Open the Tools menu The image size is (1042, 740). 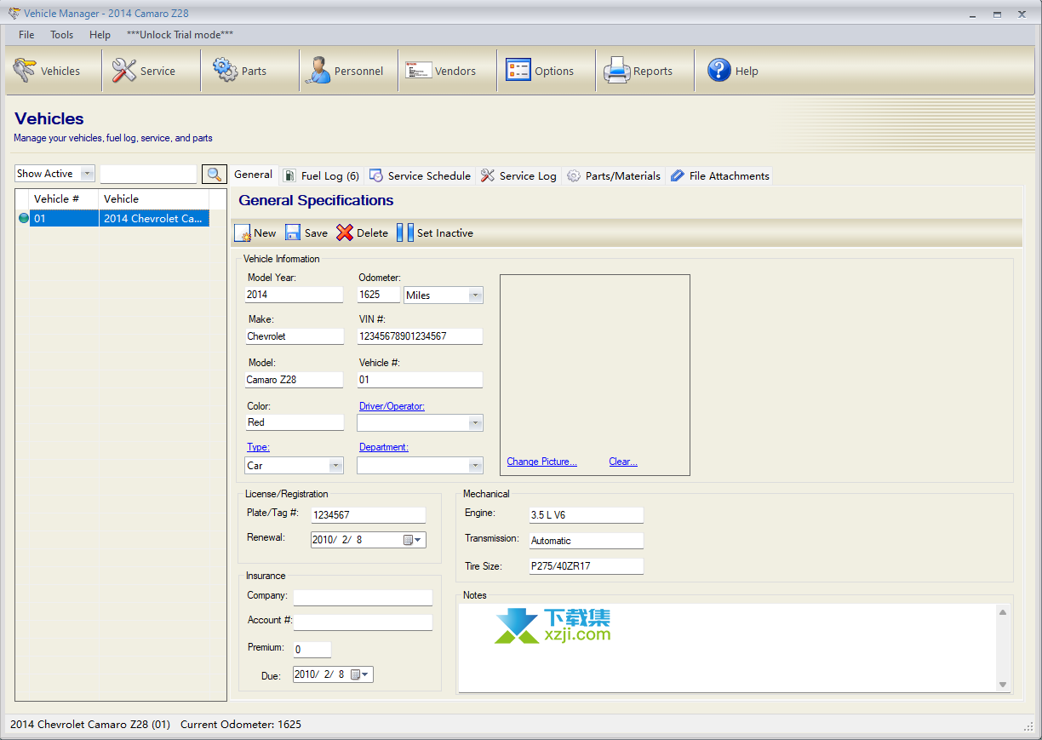(x=62, y=35)
